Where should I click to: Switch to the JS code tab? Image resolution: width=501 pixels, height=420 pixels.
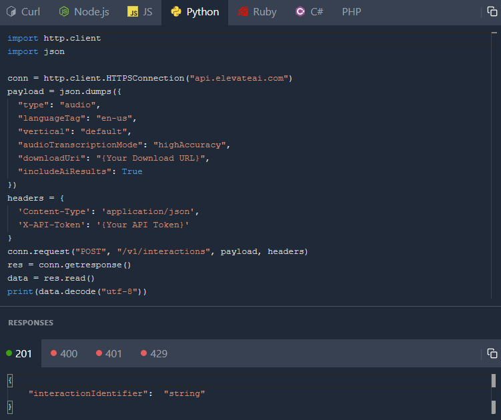pos(139,12)
